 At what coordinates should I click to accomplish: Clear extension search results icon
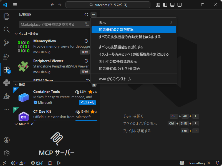(x=87, y=24)
